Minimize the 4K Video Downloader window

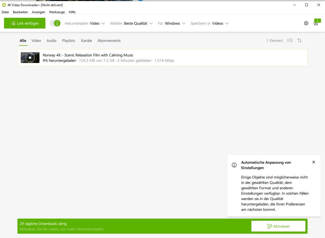point(294,5)
